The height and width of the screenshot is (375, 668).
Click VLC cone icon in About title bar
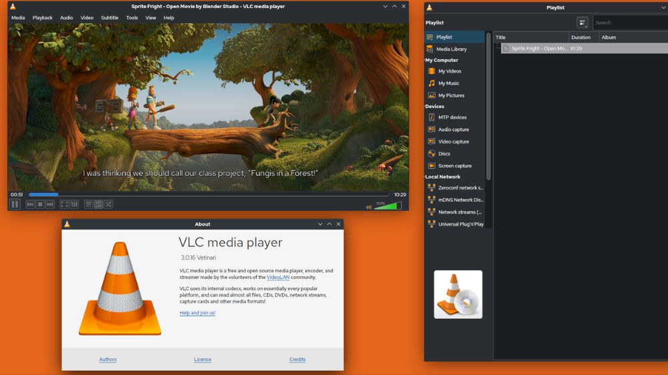pos(67,224)
